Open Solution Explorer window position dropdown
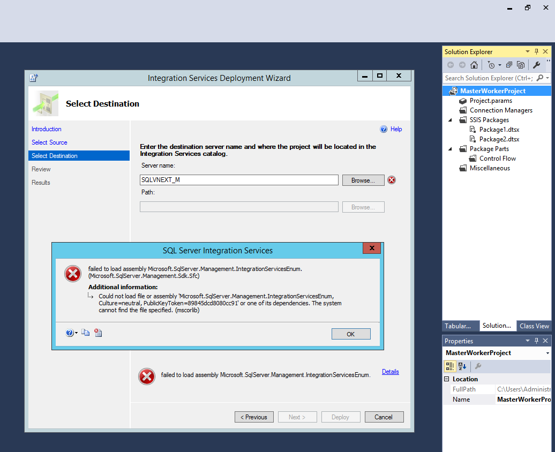This screenshot has height=452, width=555. coord(527,51)
